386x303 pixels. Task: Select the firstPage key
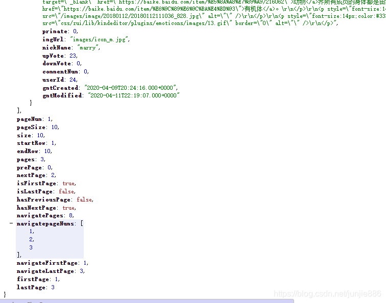pos(33,280)
